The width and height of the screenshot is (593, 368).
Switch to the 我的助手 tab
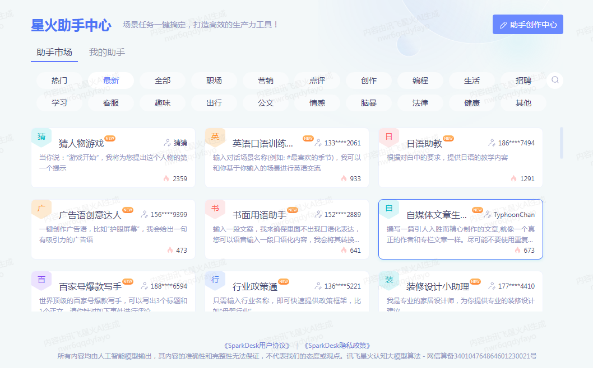coord(107,52)
